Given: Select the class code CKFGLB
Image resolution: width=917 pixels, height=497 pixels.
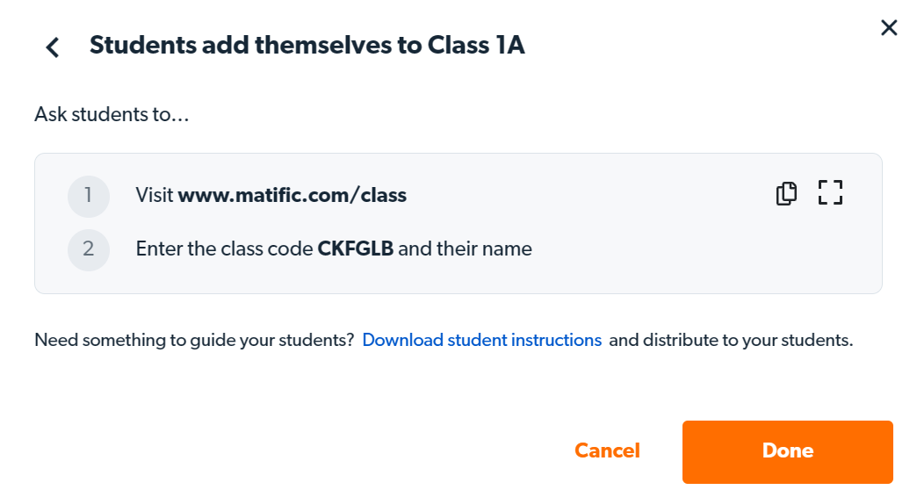Looking at the screenshot, I should tap(355, 249).
